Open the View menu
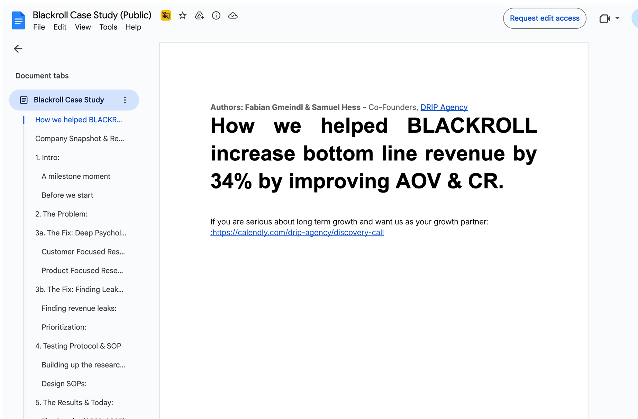This screenshot has width=638, height=419. 83,27
